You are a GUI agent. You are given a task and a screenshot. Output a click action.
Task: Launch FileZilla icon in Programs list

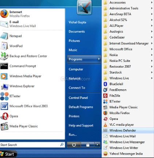pyautogui.click(x=105, y=95)
